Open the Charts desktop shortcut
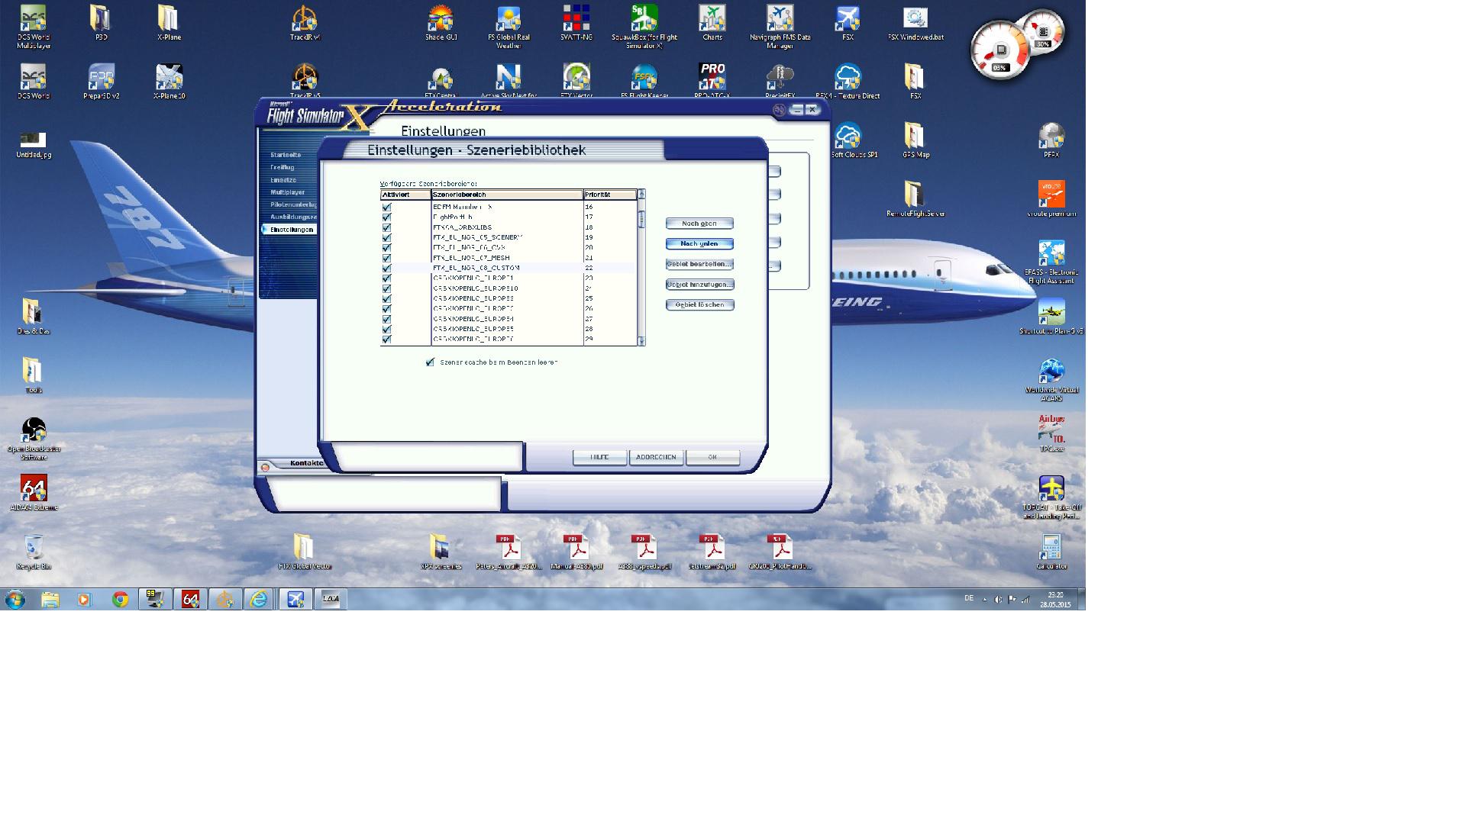 pyautogui.click(x=712, y=22)
